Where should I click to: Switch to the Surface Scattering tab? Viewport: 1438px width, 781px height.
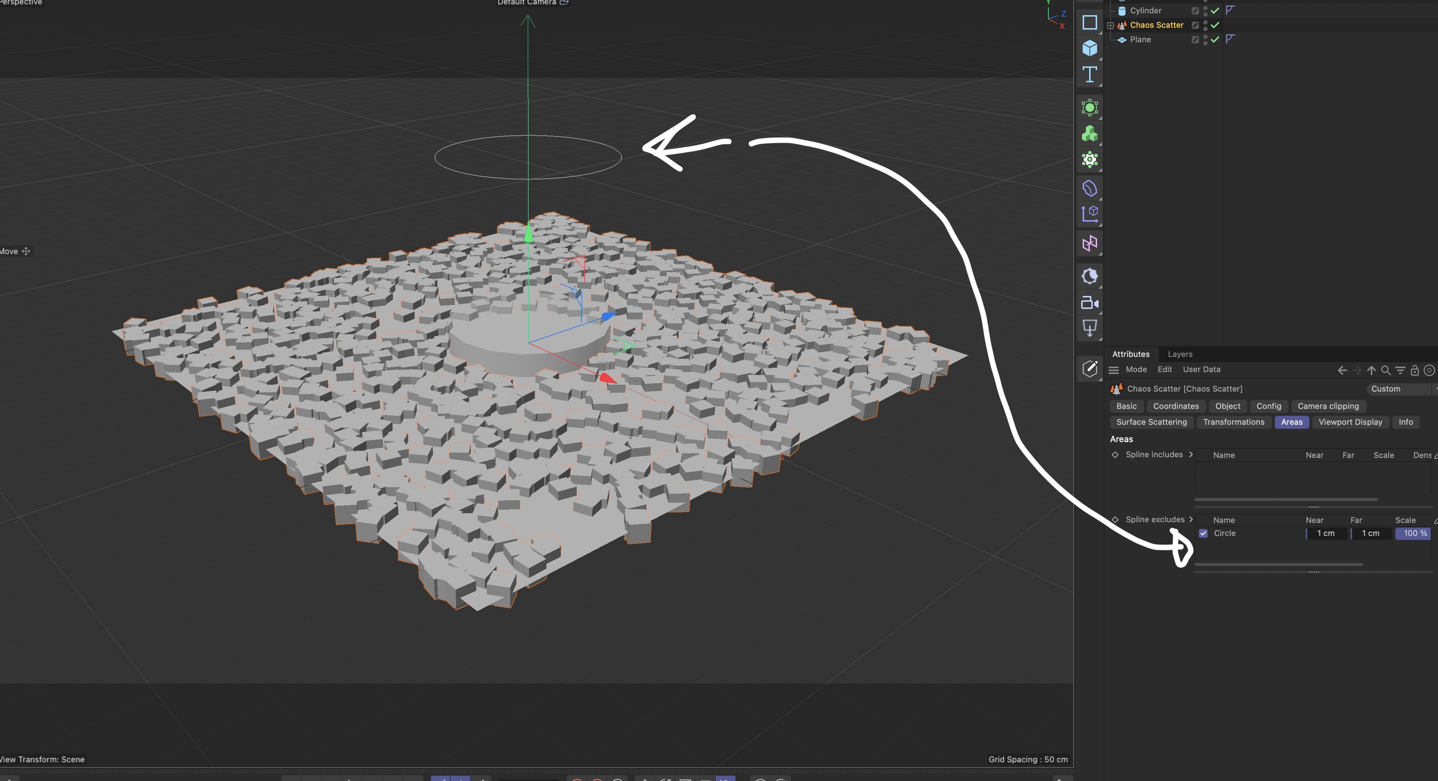click(1151, 422)
